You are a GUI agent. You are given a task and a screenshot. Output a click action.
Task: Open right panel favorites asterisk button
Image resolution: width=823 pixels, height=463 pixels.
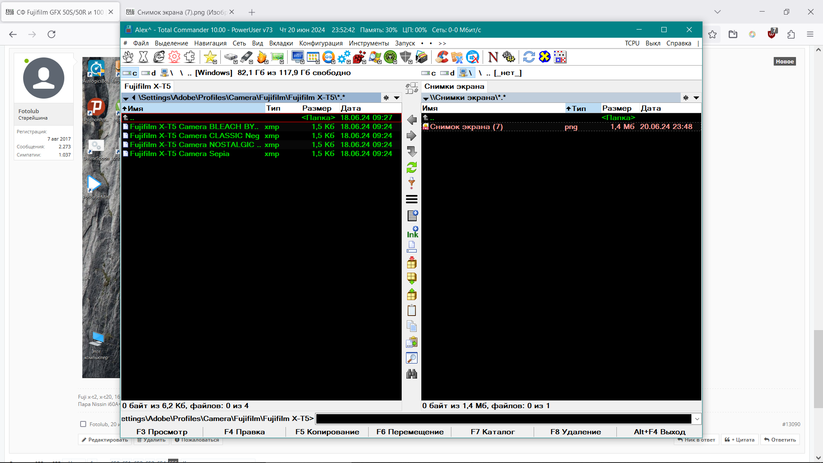(x=686, y=98)
